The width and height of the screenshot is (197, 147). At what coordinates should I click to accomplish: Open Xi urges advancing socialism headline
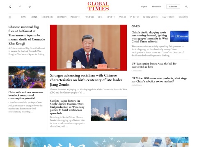[x=86, y=80]
